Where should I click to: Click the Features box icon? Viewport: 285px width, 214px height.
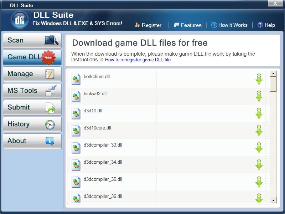click(176, 25)
